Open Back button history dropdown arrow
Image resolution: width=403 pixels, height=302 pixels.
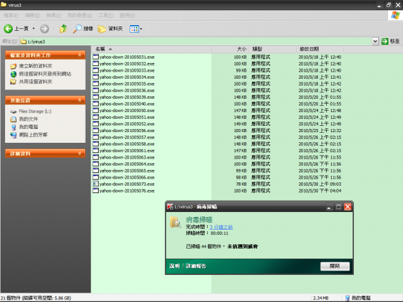pos(33,28)
